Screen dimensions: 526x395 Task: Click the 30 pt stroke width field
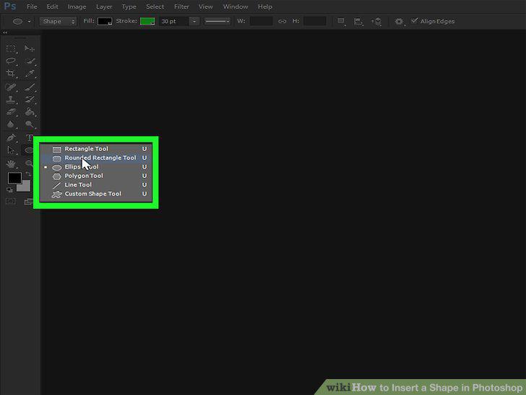(174, 21)
